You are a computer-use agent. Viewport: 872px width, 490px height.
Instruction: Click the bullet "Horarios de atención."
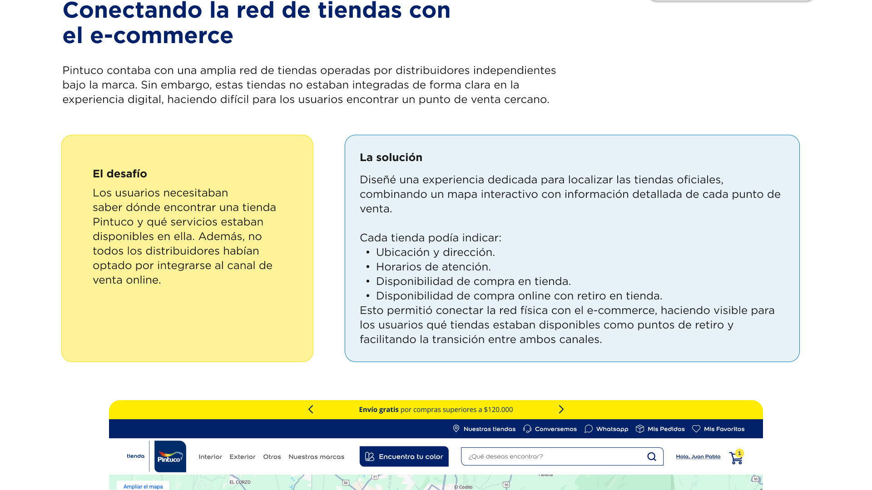tap(433, 267)
